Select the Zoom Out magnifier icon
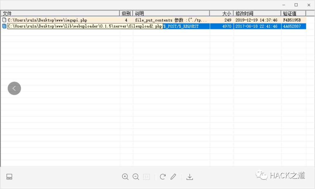The width and height of the screenshot is (315, 189). [x=136, y=177]
